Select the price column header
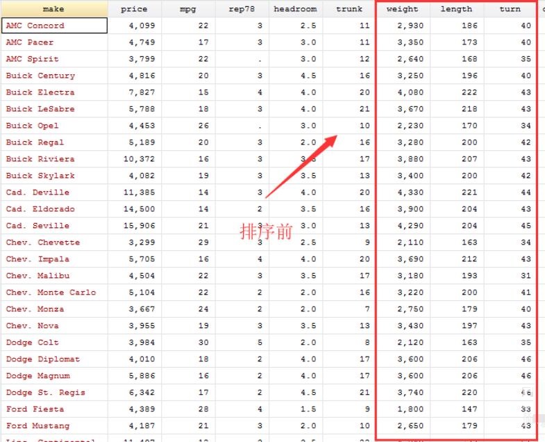Screen dimensions: 545x442 (x=134, y=9)
